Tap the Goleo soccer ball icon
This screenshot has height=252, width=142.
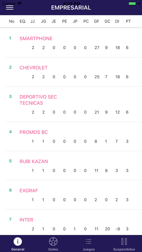(53, 241)
